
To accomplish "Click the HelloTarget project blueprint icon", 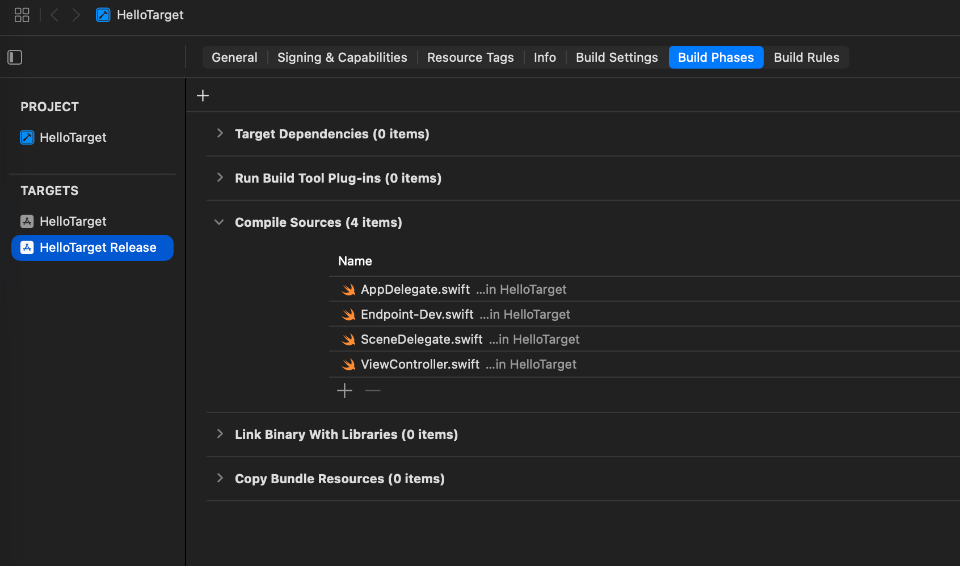I will (27, 137).
